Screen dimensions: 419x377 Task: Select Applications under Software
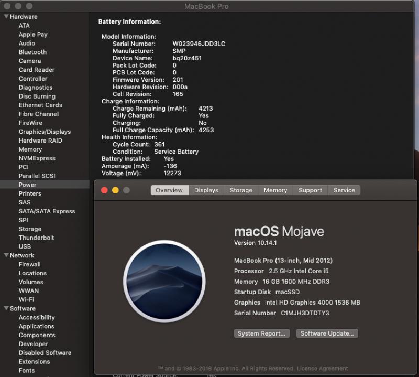click(x=36, y=326)
